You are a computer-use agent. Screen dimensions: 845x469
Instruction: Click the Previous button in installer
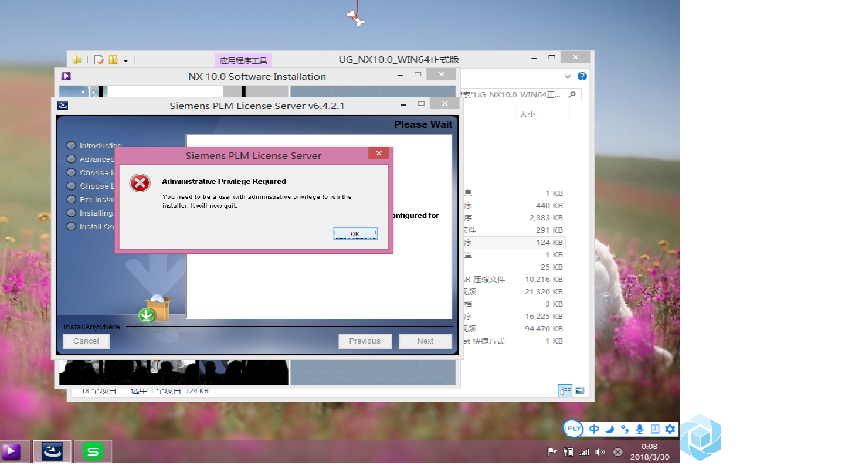pos(365,341)
